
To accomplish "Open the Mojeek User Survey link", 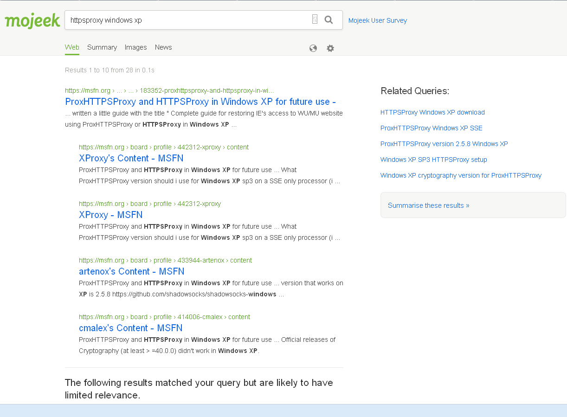I will (378, 20).
